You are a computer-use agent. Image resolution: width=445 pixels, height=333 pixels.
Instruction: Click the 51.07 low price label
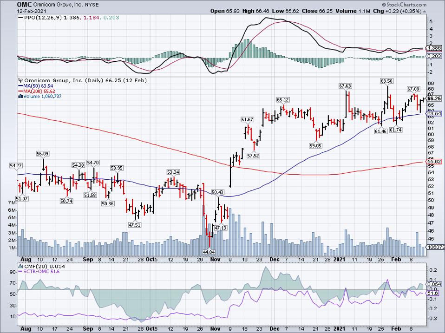21,199
